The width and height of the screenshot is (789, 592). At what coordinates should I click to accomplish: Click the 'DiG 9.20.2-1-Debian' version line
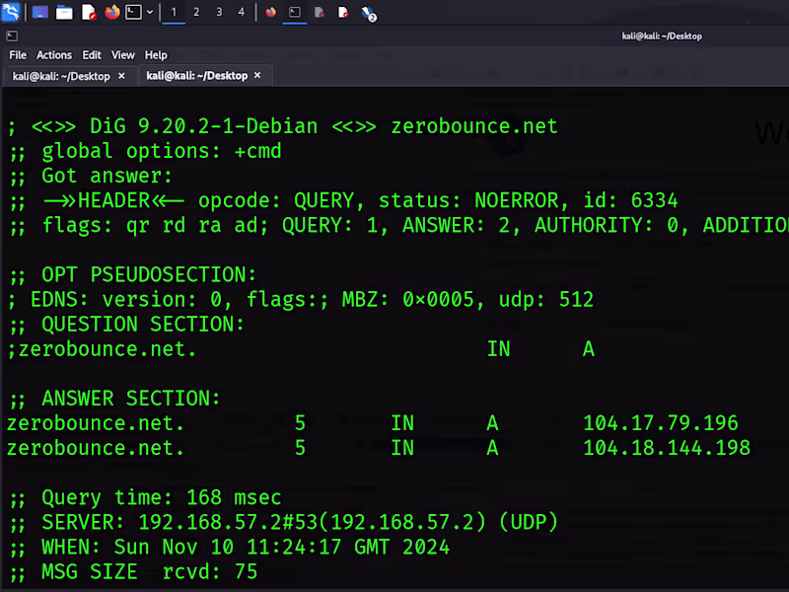tap(283, 126)
